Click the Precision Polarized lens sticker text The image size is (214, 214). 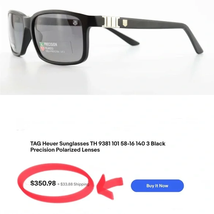(x=52, y=47)
